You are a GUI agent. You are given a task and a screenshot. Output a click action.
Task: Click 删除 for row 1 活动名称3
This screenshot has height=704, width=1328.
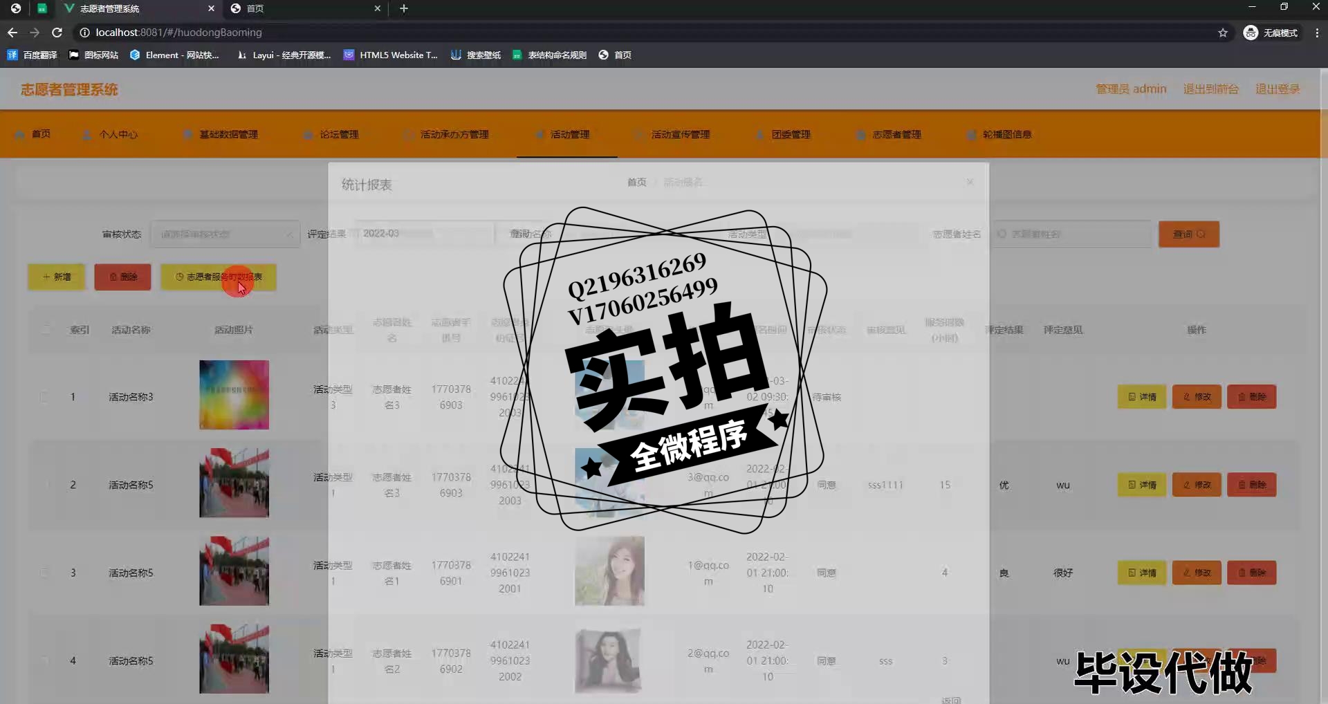(1252, 397)
